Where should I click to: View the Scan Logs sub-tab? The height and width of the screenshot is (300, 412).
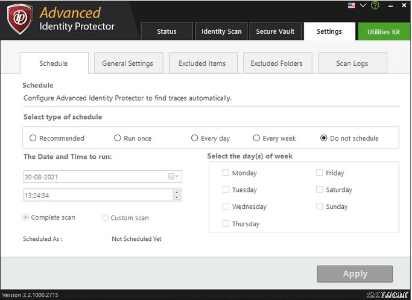tap(353, 63)
